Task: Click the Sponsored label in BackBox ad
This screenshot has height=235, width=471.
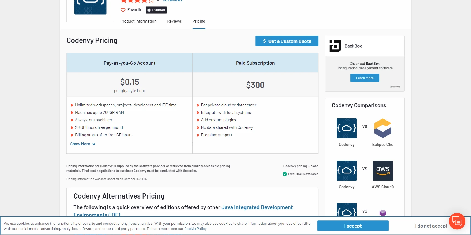Action: [x=395, y=87]
